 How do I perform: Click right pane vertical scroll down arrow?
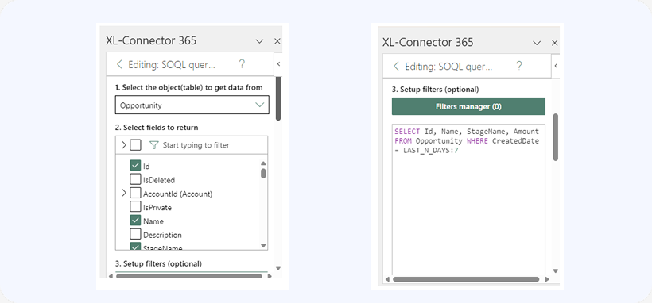coord(556,270)
